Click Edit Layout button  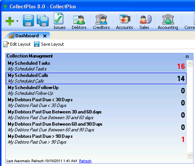(17, 44)
